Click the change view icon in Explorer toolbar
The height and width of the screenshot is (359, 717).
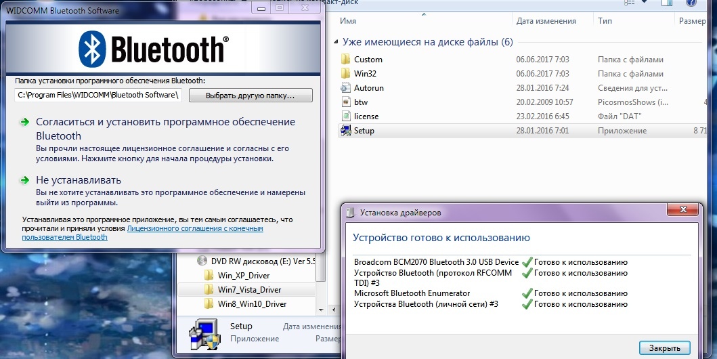630,2
